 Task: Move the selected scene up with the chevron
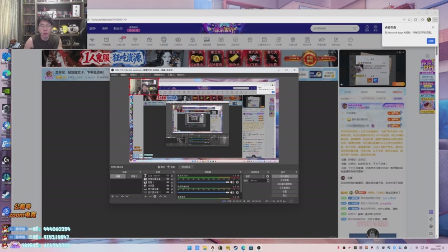click(122, 197)
